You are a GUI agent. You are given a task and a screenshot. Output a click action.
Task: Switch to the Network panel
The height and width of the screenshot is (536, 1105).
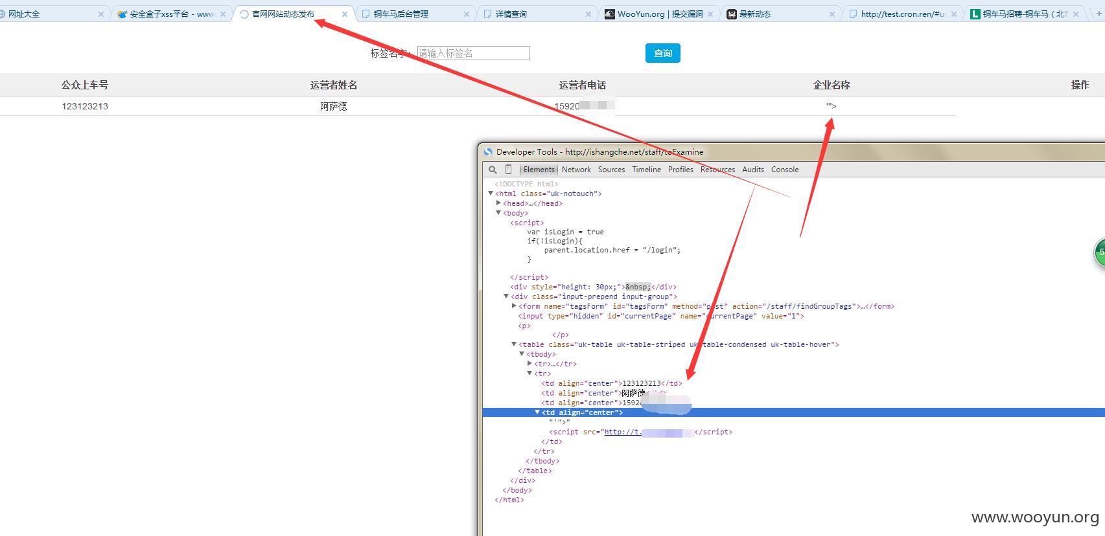pos(576,170)
